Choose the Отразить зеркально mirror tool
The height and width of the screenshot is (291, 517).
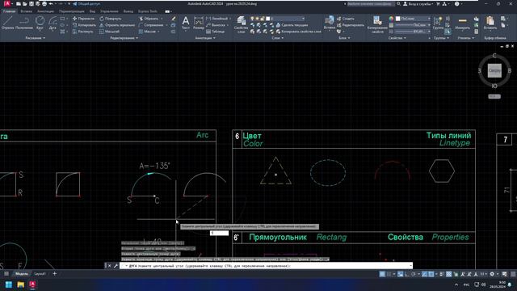click(117, 25)
